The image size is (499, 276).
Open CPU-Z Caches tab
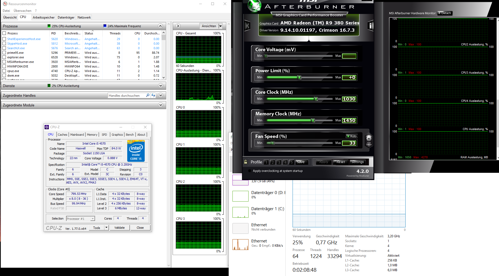click(x=63, y=135)
